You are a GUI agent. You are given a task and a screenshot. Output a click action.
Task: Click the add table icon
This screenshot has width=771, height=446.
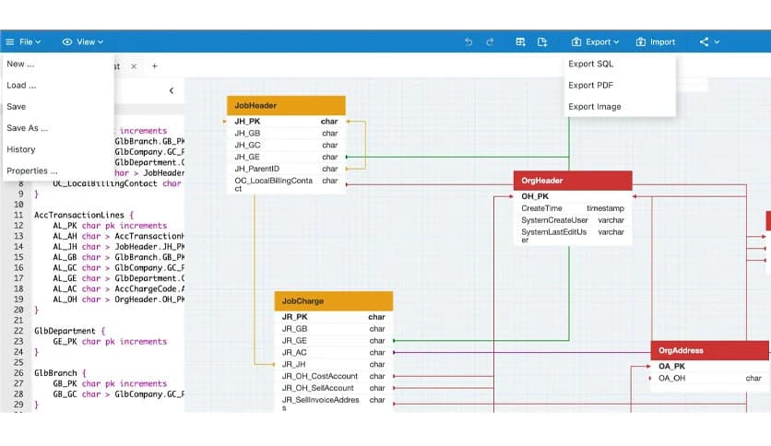coord(520,42)
